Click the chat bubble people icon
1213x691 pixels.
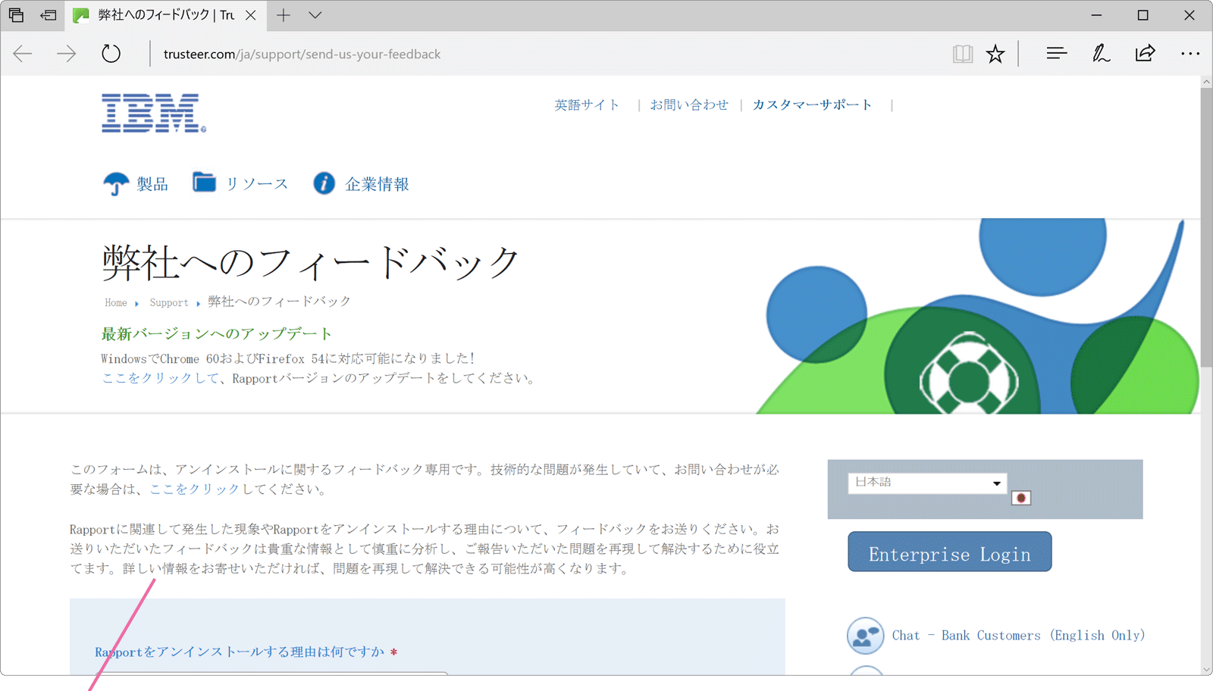click(865, 636)
